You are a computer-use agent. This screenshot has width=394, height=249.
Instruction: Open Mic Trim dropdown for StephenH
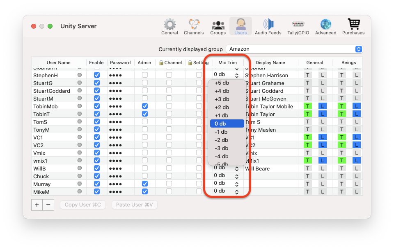coord(226,74)
